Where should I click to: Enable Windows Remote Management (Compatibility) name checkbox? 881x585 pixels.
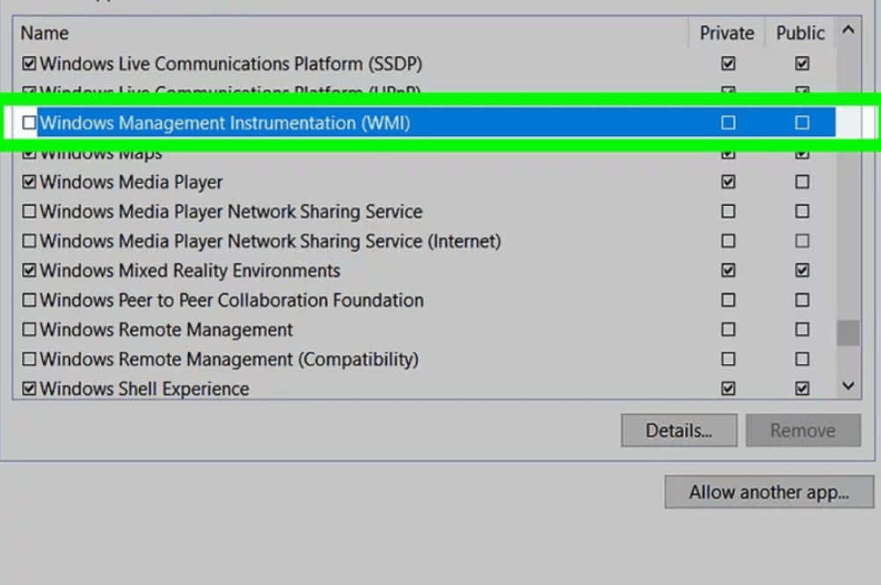[29, 359]
